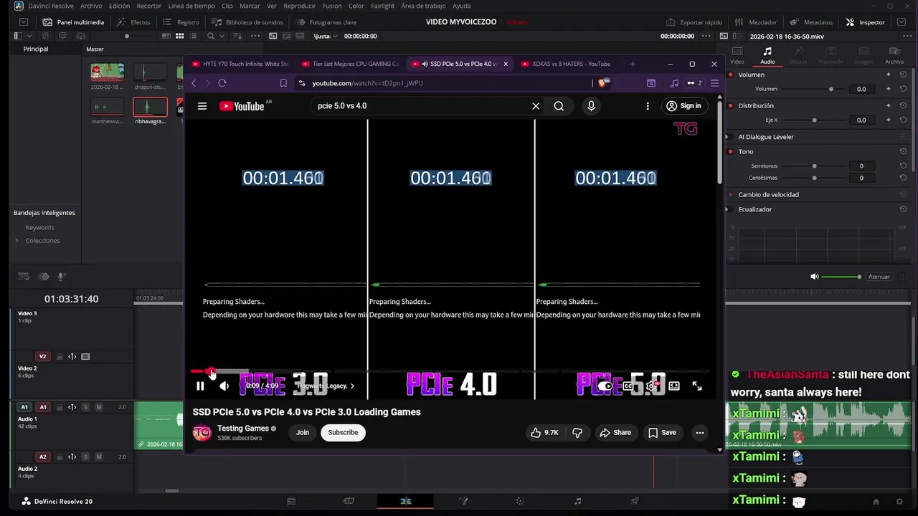Lock the Video 2 track
The height and width of the screenshot is (516, 918).
tap(60, 356)
